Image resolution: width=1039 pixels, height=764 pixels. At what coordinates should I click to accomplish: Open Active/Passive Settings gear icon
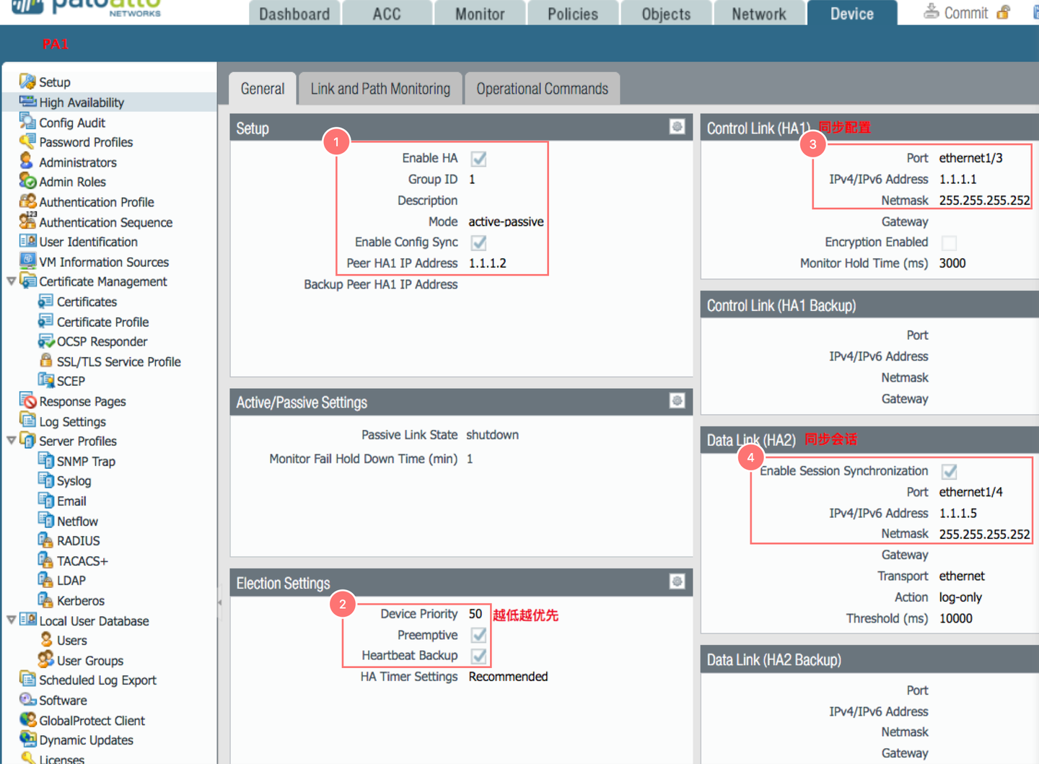click(677, 400)
